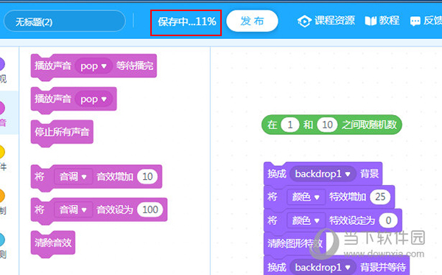
Task: Click 等待播完 text on play sound block
Action: pos(135,66)
